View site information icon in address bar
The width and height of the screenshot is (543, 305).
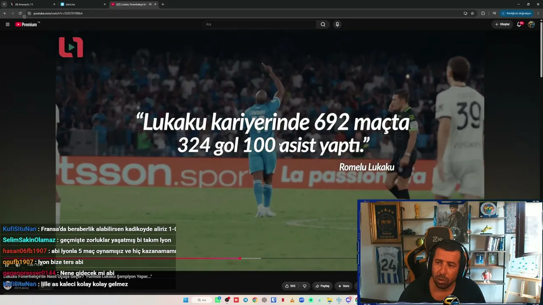click(29, 13)
